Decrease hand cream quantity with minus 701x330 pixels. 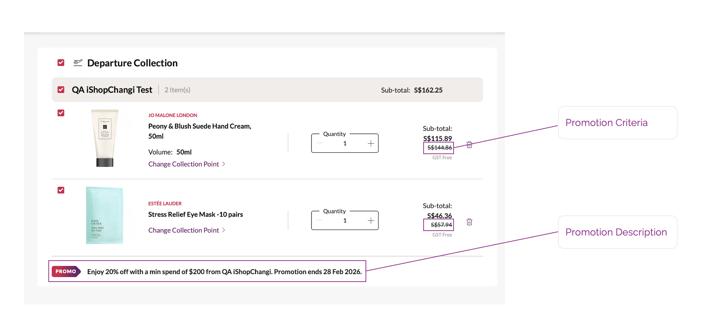click(319, 144)
